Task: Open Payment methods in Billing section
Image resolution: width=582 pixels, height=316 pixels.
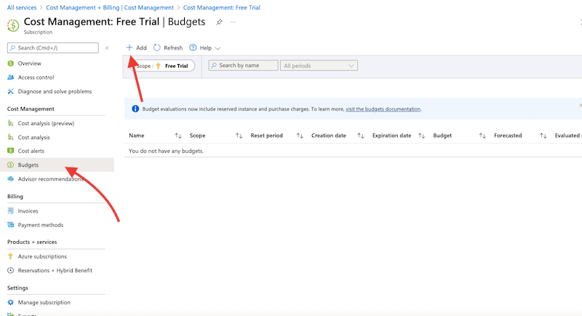Action: [40, 225]
